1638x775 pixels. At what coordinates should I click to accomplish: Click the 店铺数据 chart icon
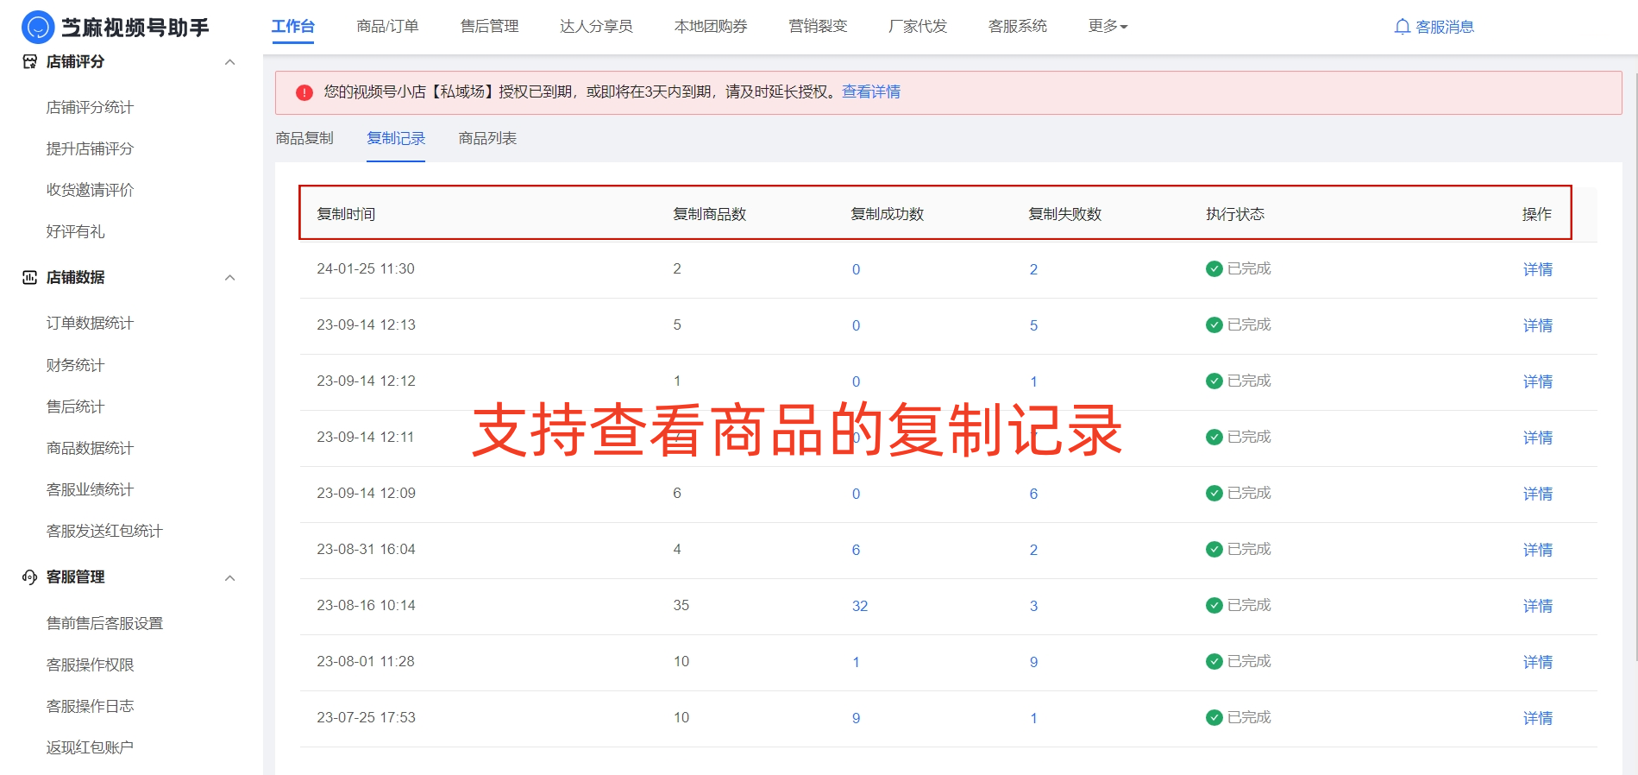[30, 278]
